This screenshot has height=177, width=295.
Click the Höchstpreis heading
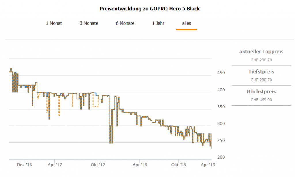coord(261,92)
